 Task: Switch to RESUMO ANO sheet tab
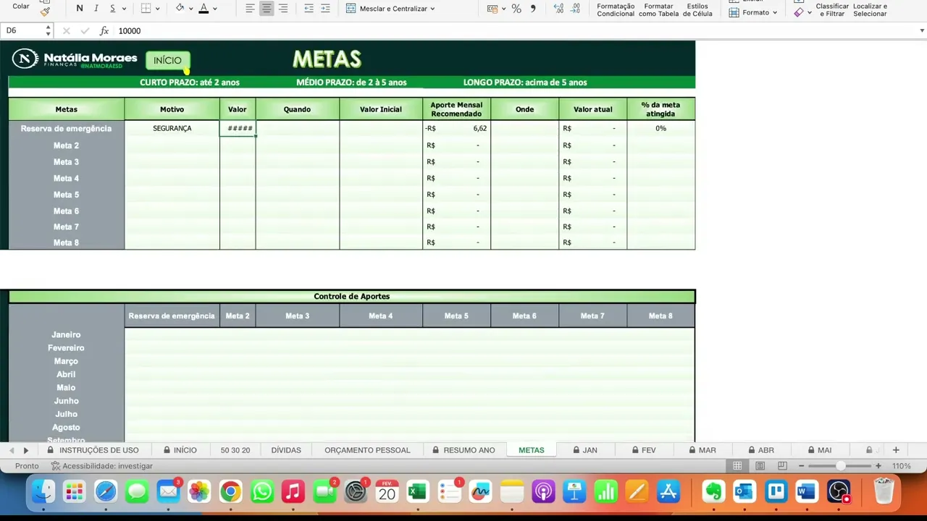(463, 450)
